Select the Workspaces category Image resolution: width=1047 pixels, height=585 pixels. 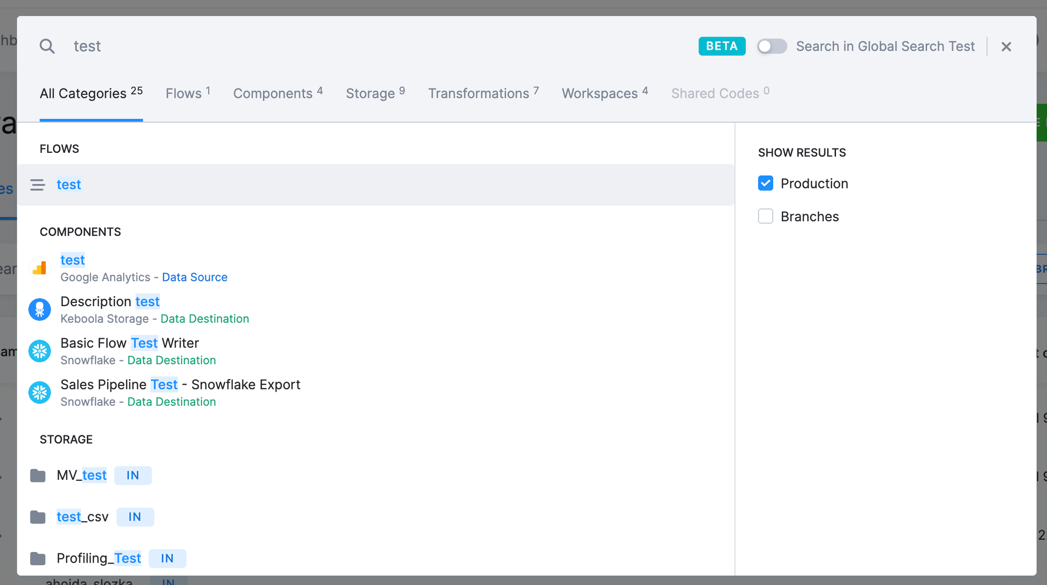(x=599, y=93)
